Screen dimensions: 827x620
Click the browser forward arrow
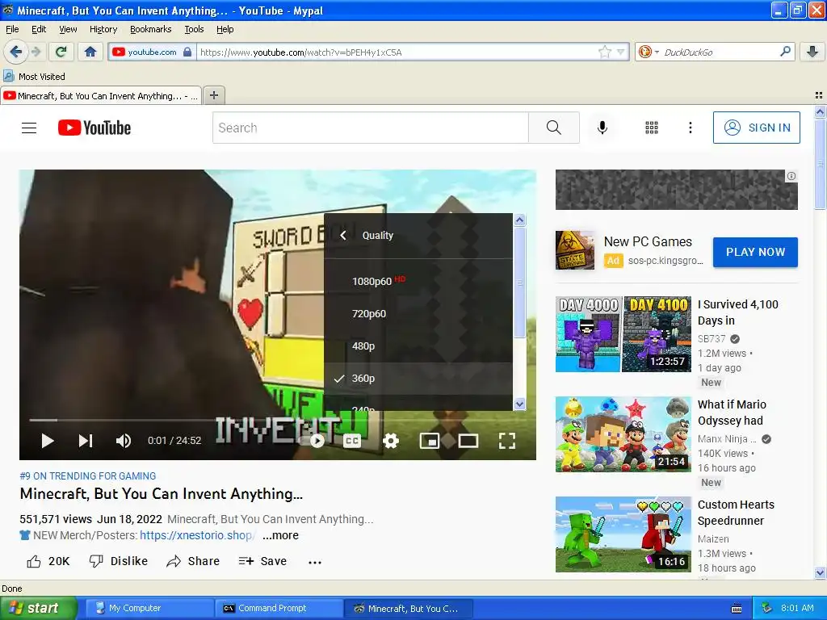click(36, 52)
